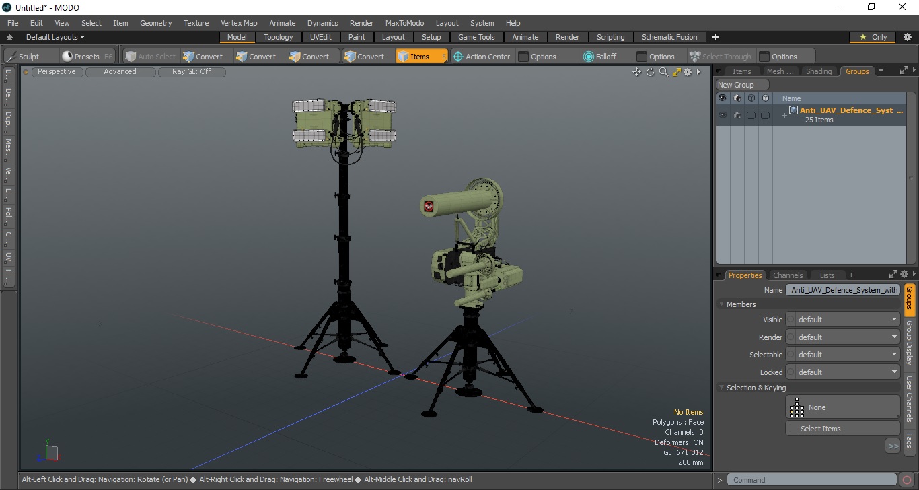
Task: Click the layout settings gear icon top right
Action: [x=907, y=37]
